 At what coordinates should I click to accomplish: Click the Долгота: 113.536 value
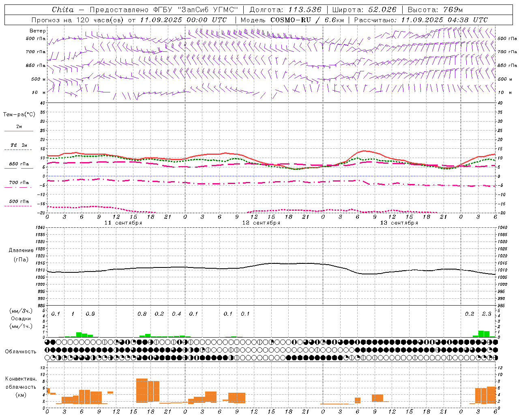point(285,10)
